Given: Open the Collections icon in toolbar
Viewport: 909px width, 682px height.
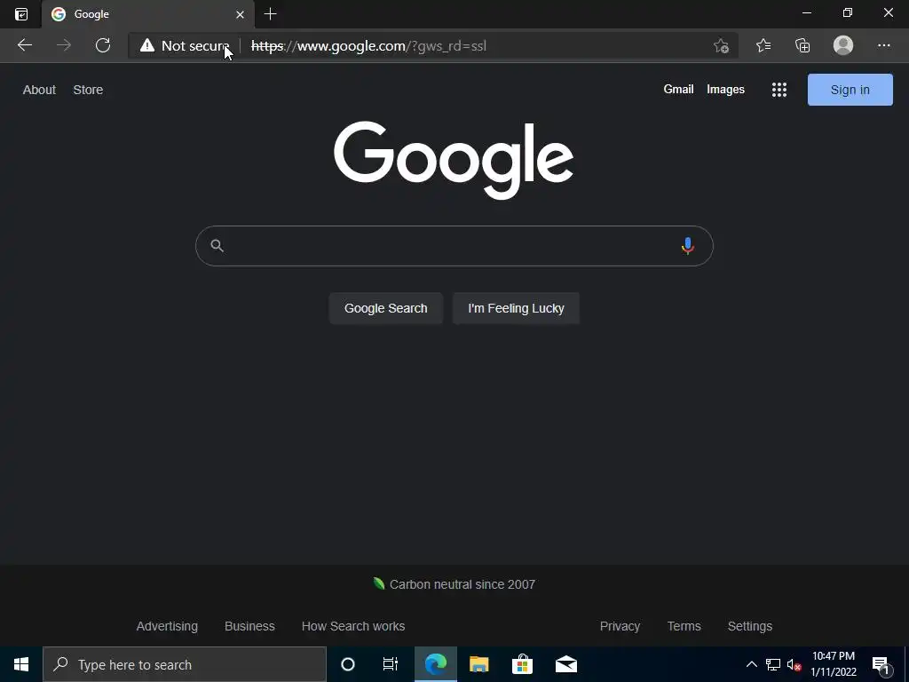Looking at the screenshot, I should (x=802, y=45).
